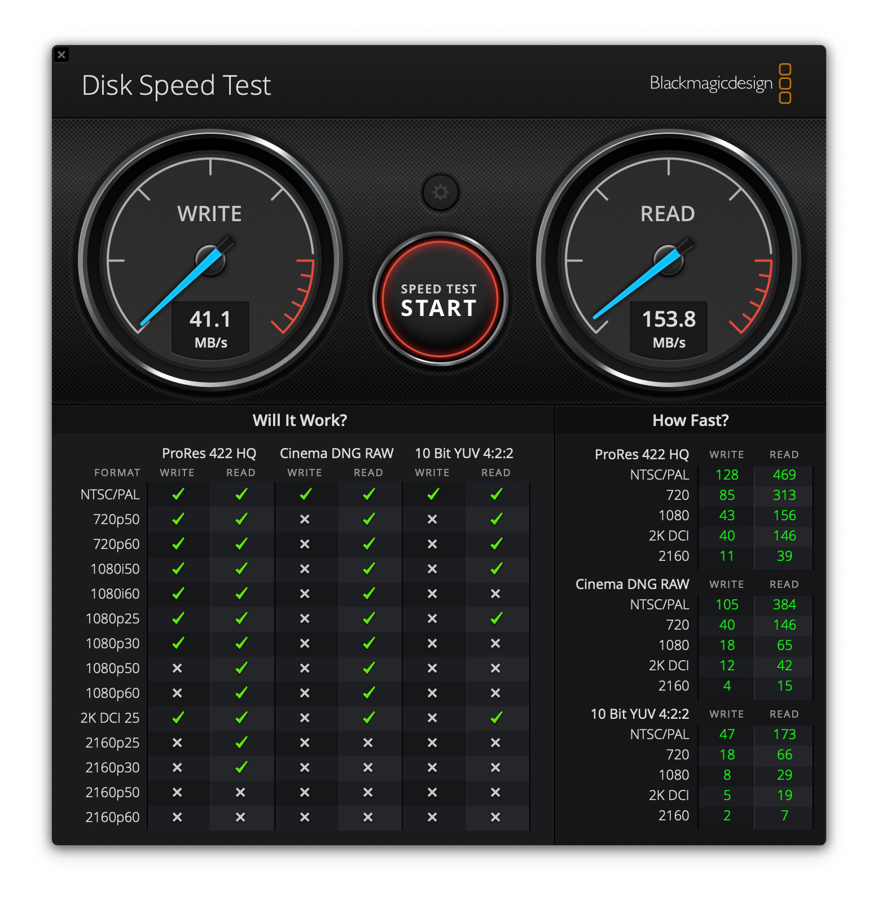Select the Will It Work? heading
This screenshot has height=905, width=878.
click(300, 420)
